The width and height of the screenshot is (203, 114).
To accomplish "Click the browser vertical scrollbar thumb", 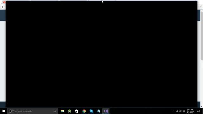I will [202, 36].
